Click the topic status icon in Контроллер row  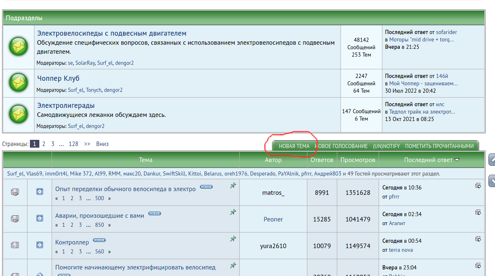click(x=15, y=245)
